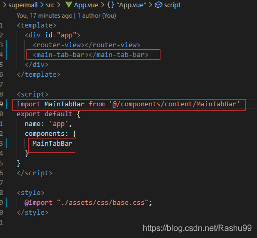
Task: Click the MainTabBar import path string
Action: (174, 104)
